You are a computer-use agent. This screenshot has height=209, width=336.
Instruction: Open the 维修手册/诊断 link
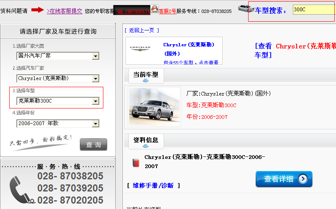point(153,186)
